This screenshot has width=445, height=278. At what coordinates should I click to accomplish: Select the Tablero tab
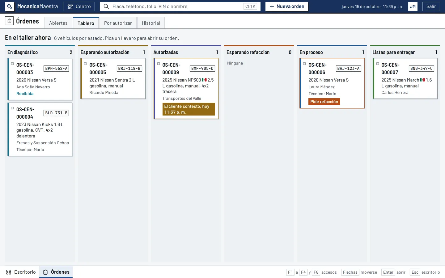coord(86,23)
